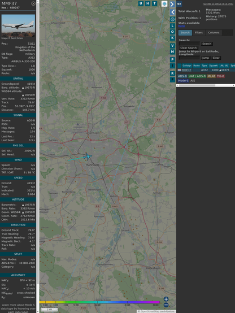This screenshot has width=235, height=313.
Task: Click the double-arrow sidebar toggle icon
Action: click(179, 4)
